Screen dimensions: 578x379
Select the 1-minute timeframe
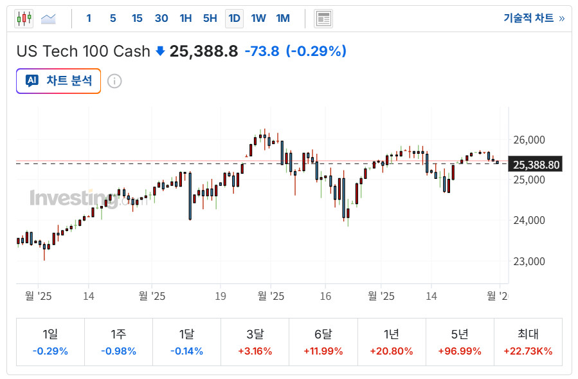[89, 19]
